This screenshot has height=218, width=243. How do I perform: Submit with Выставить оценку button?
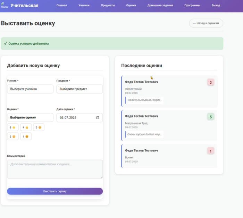[55, 191]
